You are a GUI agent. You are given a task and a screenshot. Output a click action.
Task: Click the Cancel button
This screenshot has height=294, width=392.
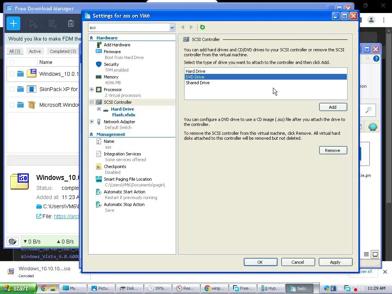click(x=298, y=262)
